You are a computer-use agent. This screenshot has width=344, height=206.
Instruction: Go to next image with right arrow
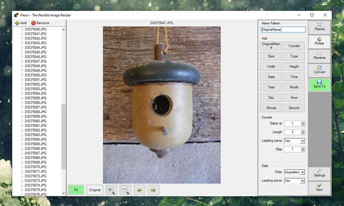pyautogui.click(x=153, y=190)
